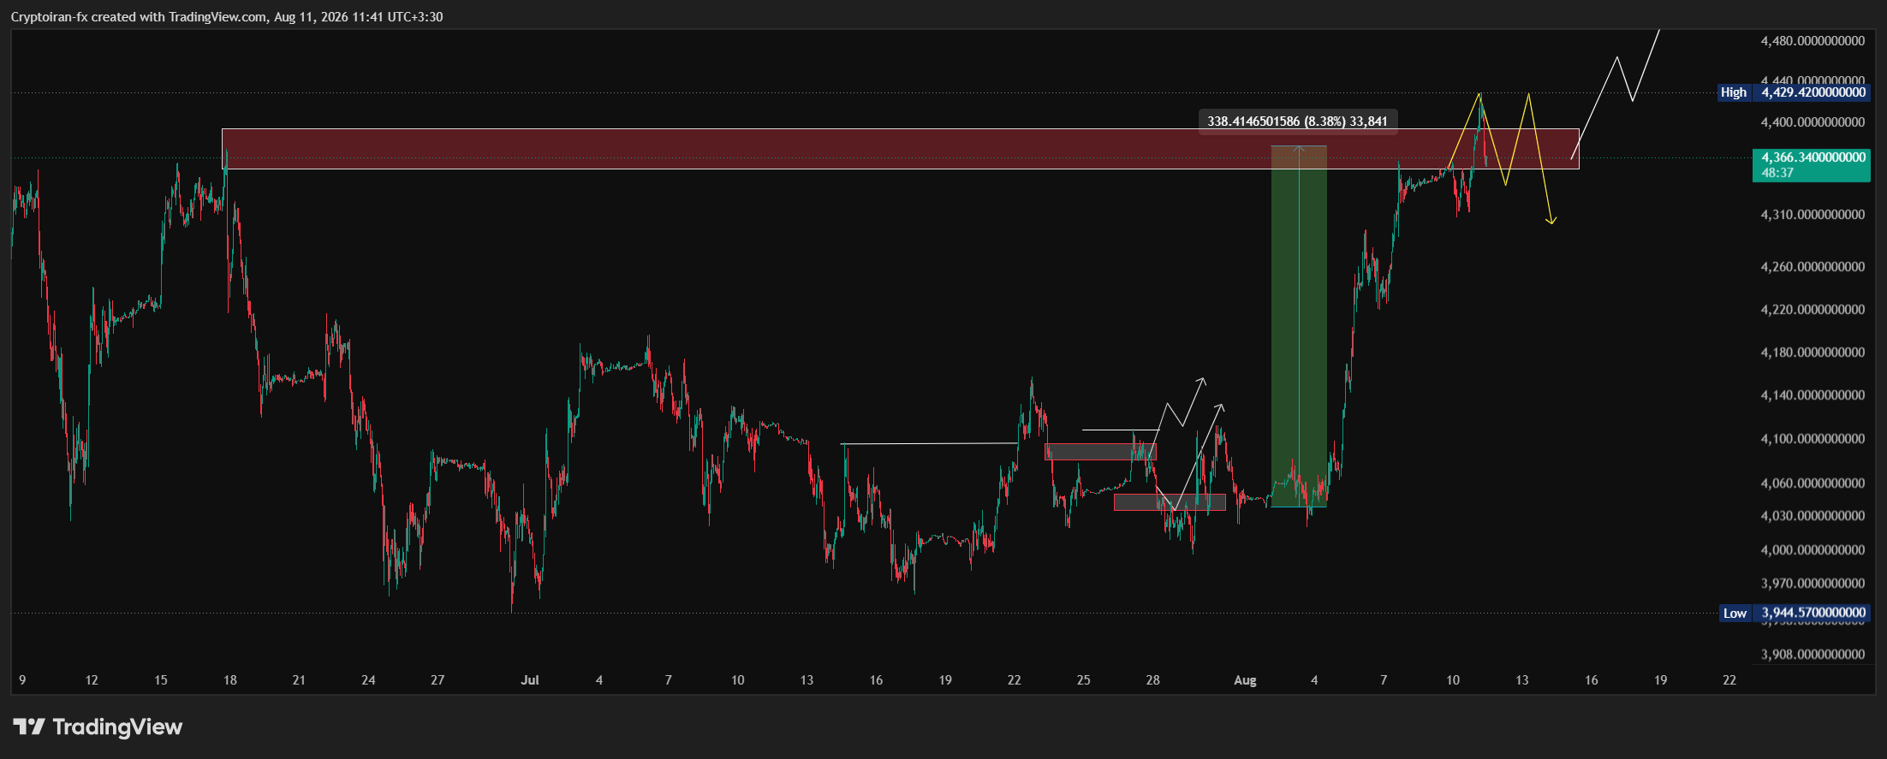Click the July 10 date label

click(738, 680)
